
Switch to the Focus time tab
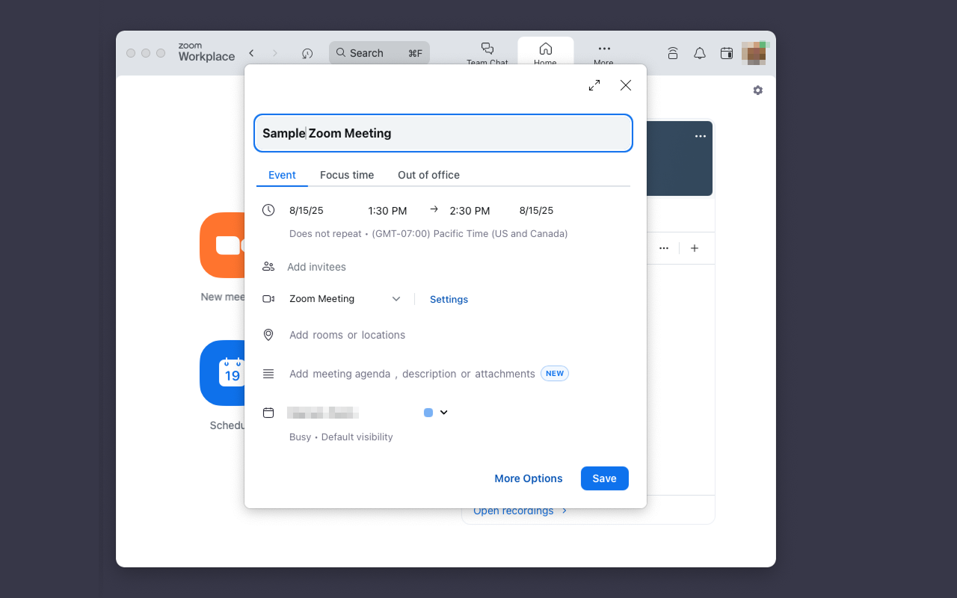click(x=347, y=175)
